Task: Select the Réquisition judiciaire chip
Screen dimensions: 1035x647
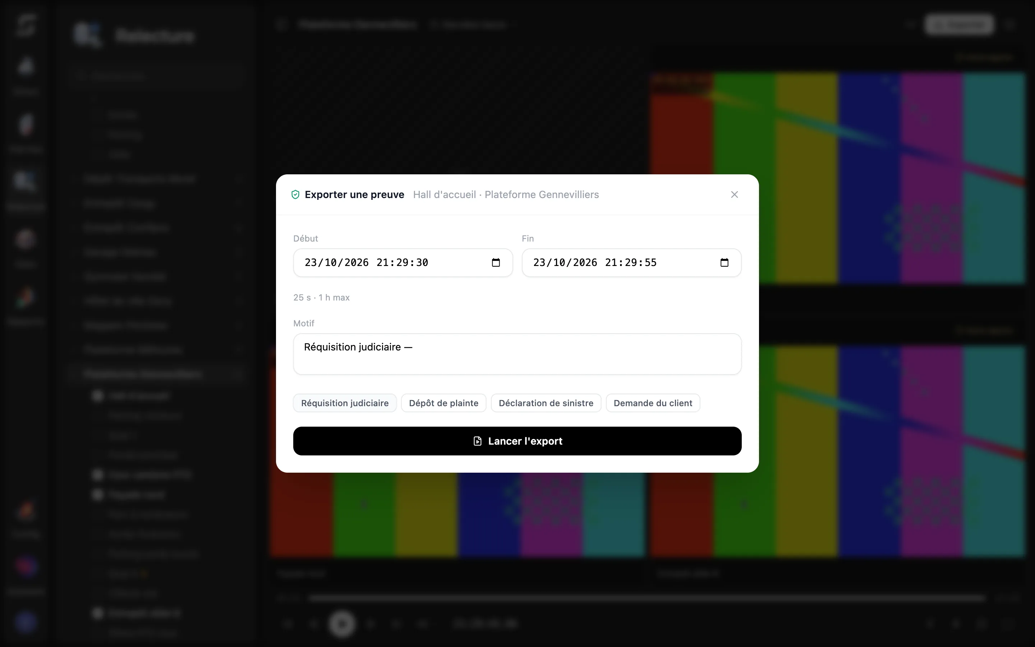Action: 345,403
